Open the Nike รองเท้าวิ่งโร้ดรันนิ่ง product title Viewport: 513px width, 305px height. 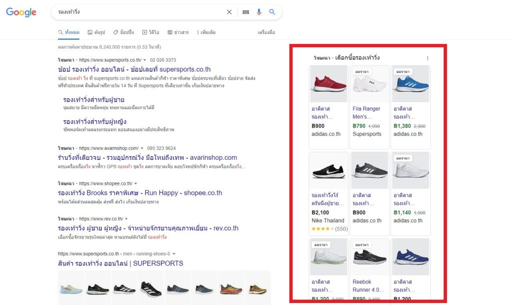[x=328, y=199]
